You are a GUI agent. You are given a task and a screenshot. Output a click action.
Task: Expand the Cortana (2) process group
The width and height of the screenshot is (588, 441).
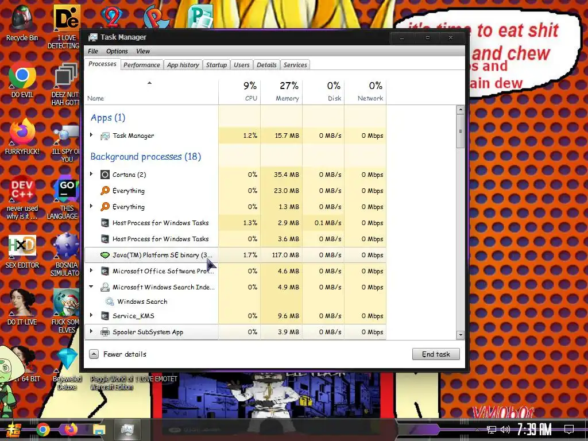click(x=91, y=174)
